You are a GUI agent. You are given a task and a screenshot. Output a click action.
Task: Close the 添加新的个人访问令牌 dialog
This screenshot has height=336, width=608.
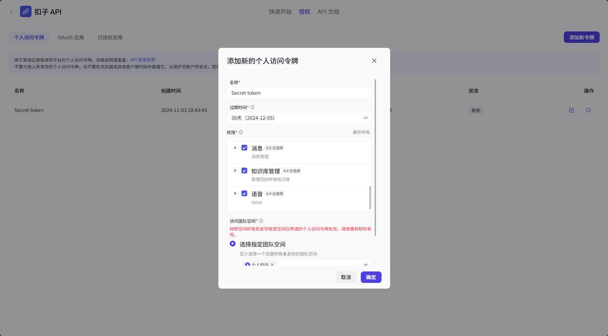click(x=374, y=61)
